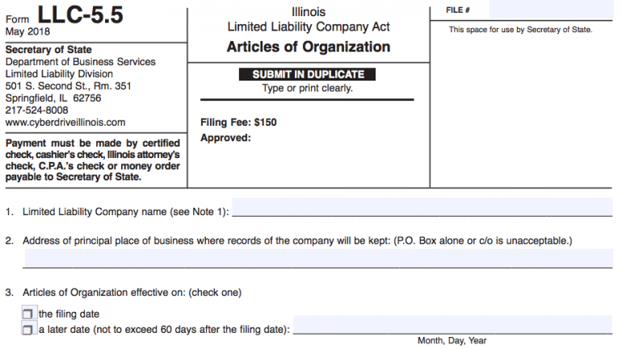Viewport: 622px width, 349px height.
Task: Click the 'Type or print clearly.' instruction
Action: (308, 88)
